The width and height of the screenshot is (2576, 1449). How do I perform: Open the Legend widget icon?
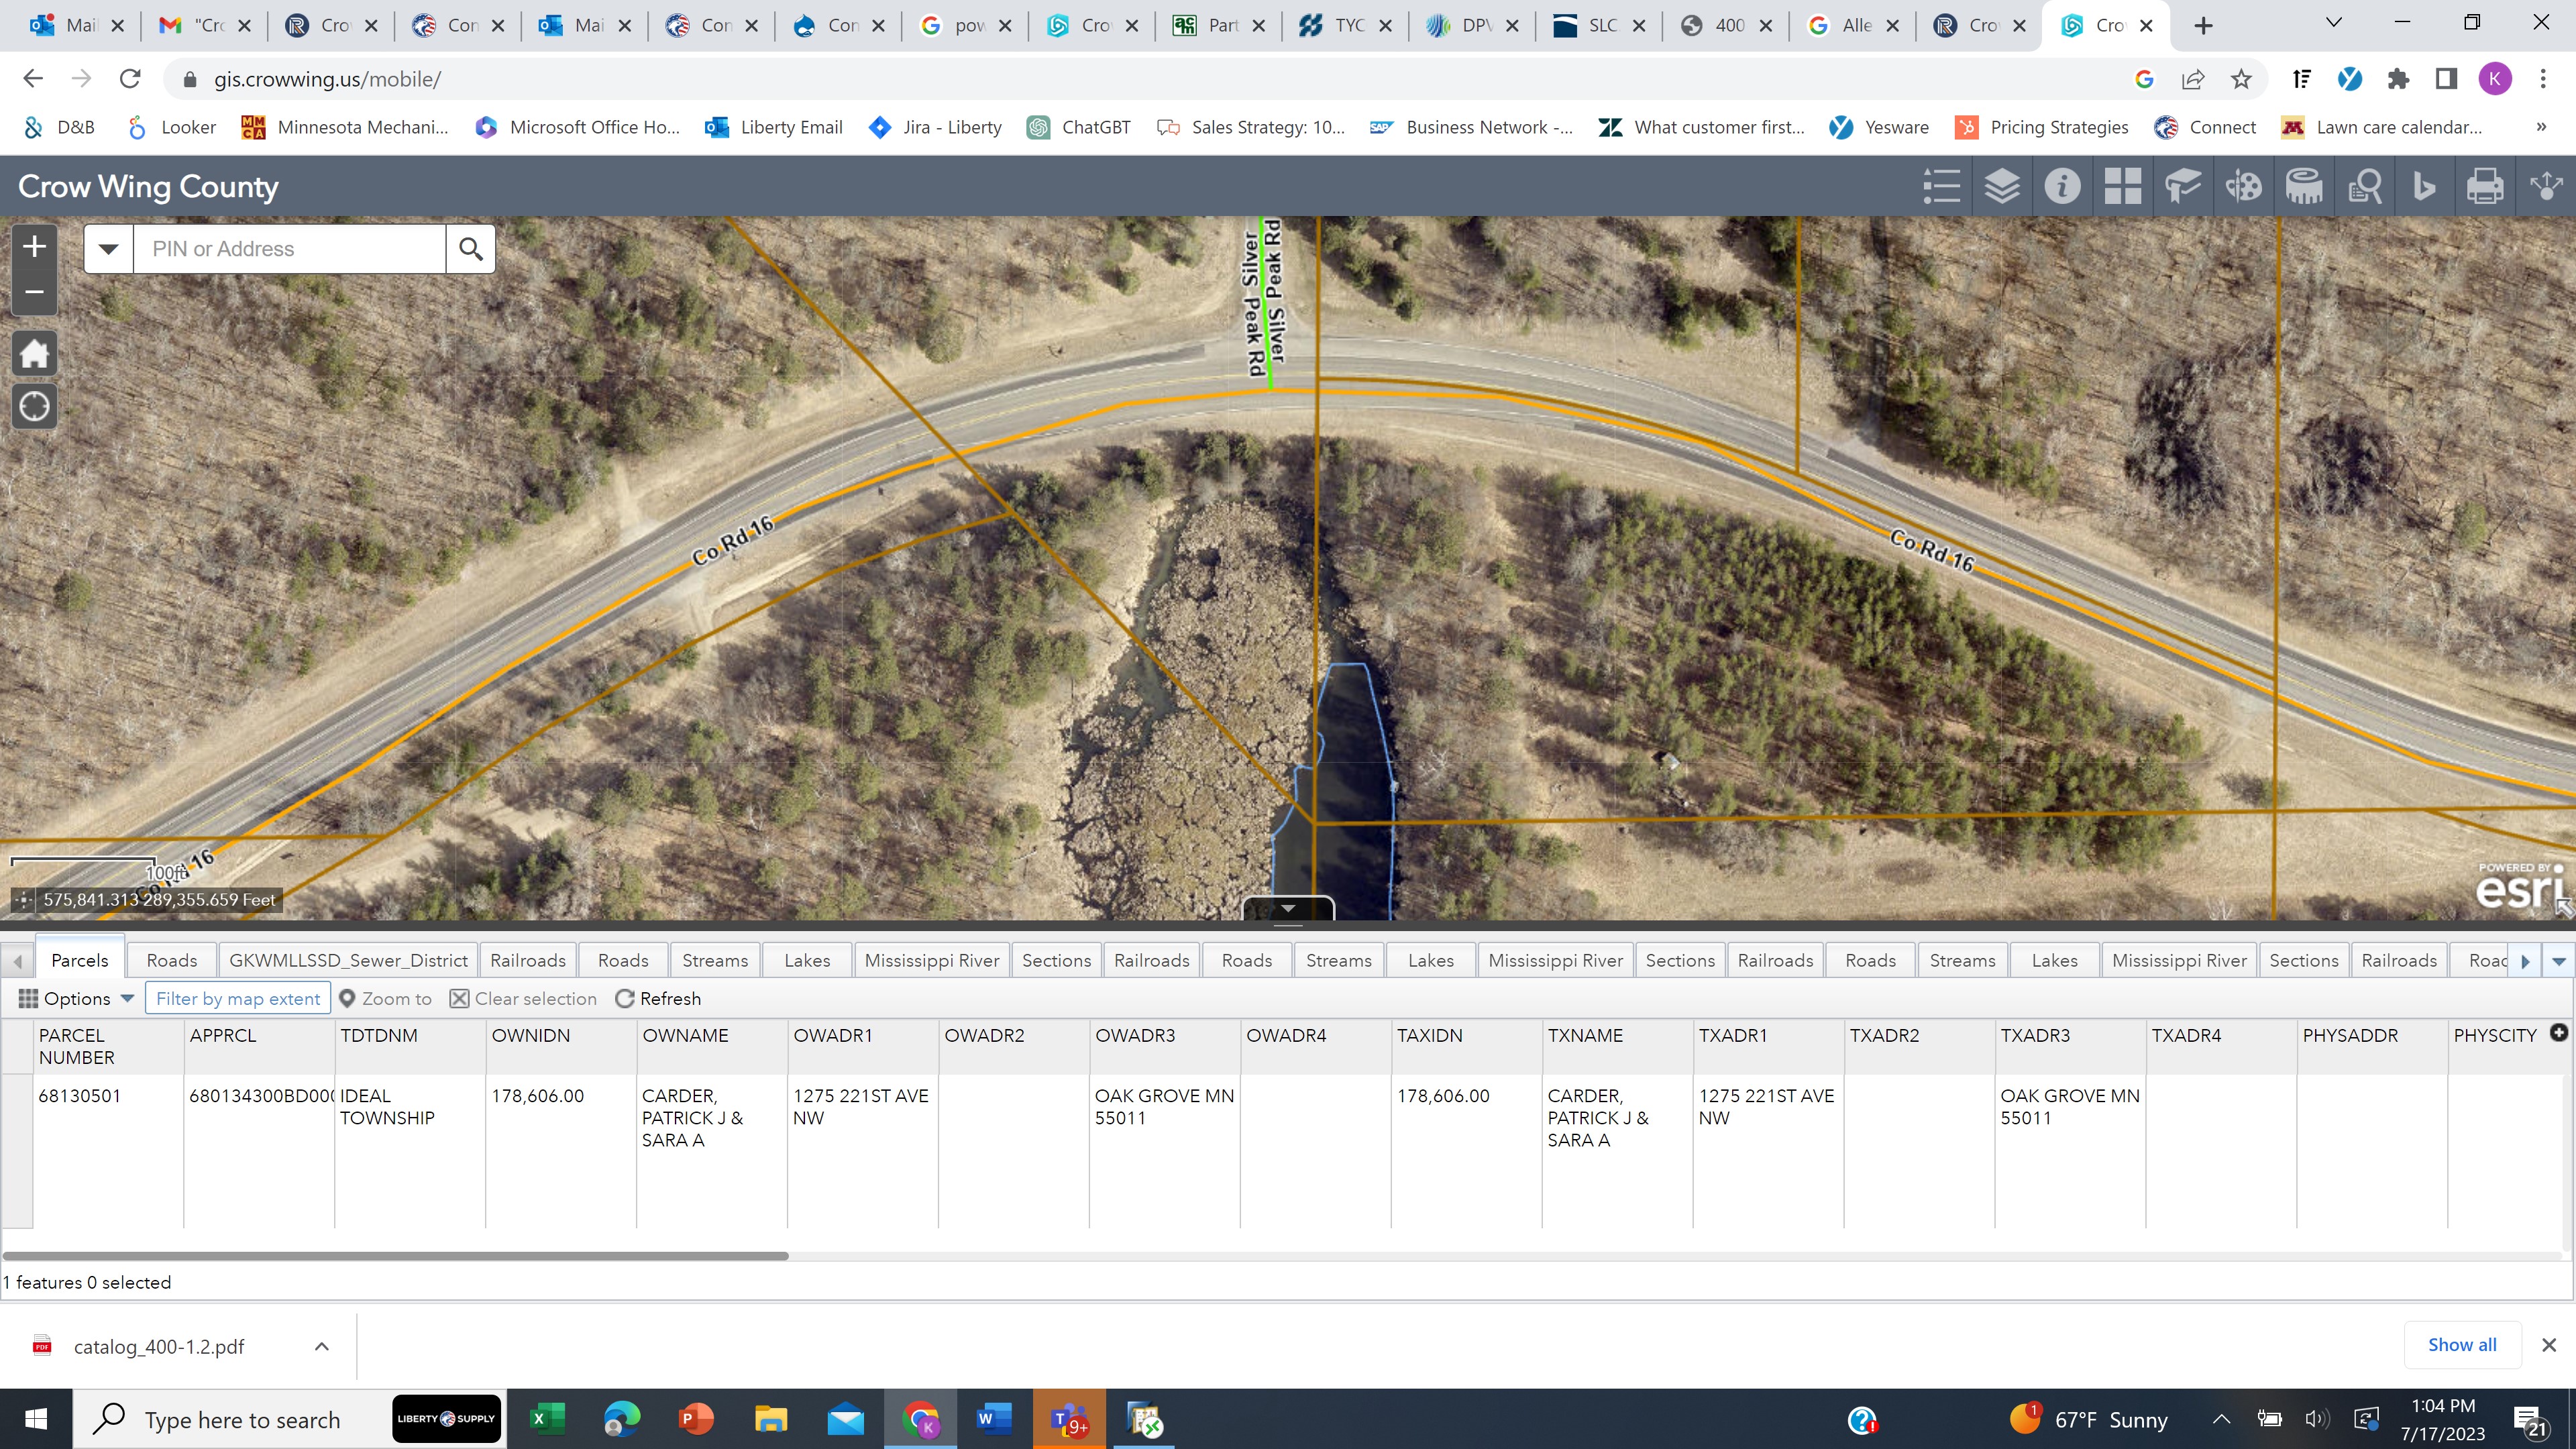point(1941,187)
